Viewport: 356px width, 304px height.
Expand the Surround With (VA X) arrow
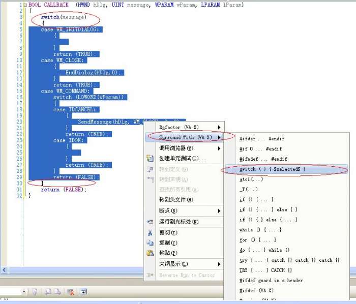219,137
